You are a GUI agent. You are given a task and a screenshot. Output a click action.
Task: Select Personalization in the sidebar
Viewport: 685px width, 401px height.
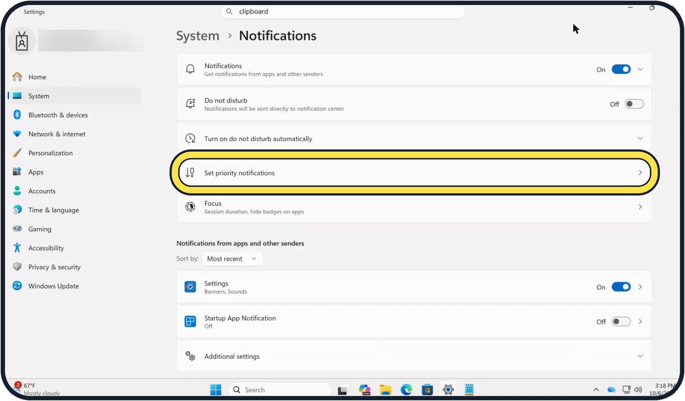coord(75,153)
